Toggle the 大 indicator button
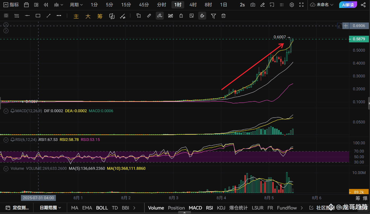 coord(88,16)
